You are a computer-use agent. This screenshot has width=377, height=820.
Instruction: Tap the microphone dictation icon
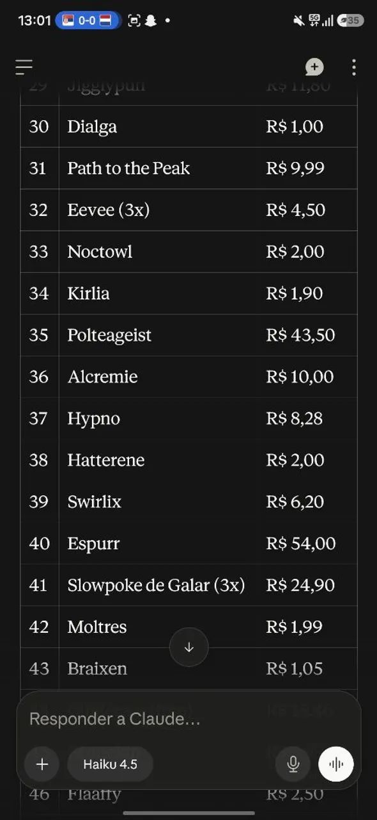[293, 764]
